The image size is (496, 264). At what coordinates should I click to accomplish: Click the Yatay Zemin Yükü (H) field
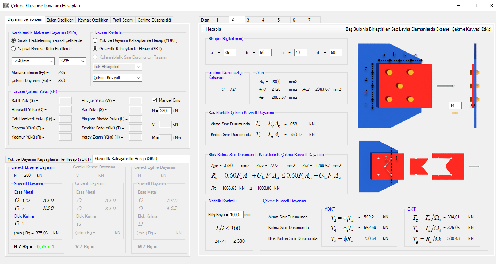[135, 137]
